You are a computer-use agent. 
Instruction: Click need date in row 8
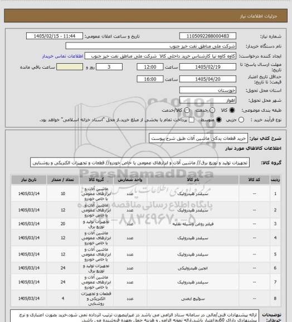[x=29, y=299]
